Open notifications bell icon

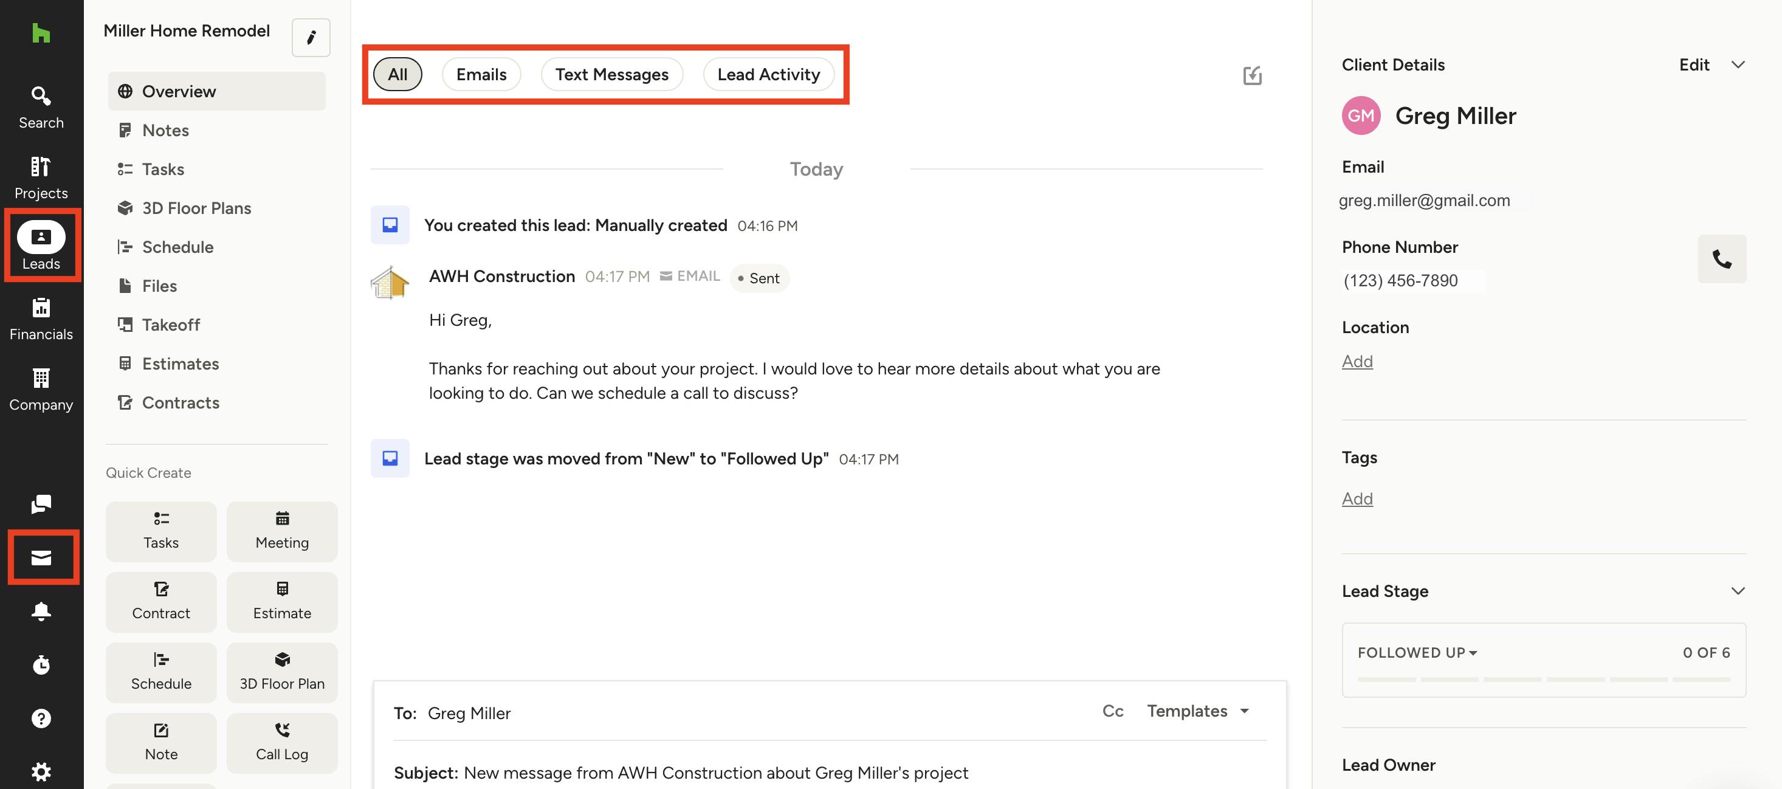tap(41, 610)
